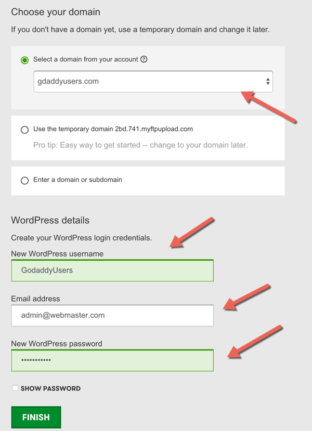Viewport: 312px width, 431px height.
Task: Click into the admin@webmaster.com email field
Action: tap(112, 315)
